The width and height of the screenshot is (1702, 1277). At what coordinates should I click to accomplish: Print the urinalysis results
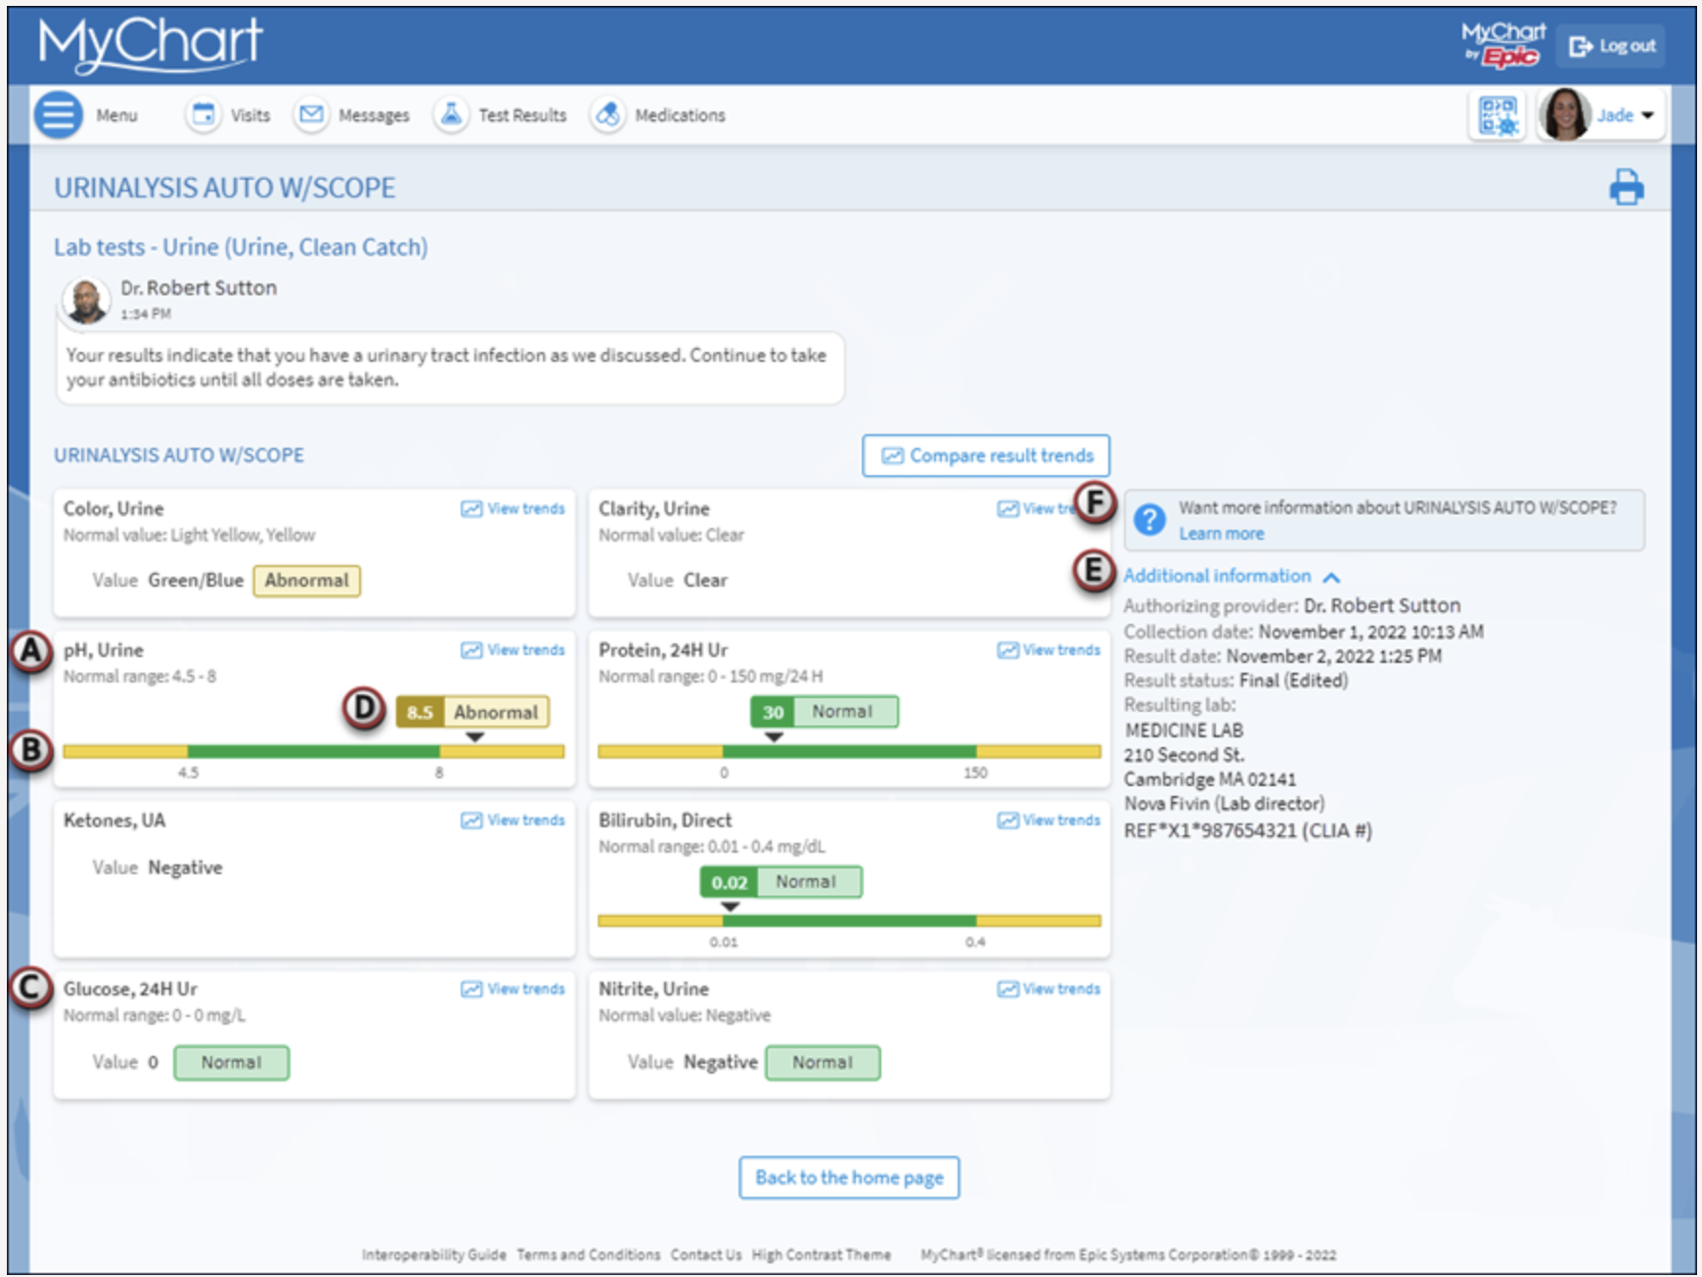pos(1627,187)
